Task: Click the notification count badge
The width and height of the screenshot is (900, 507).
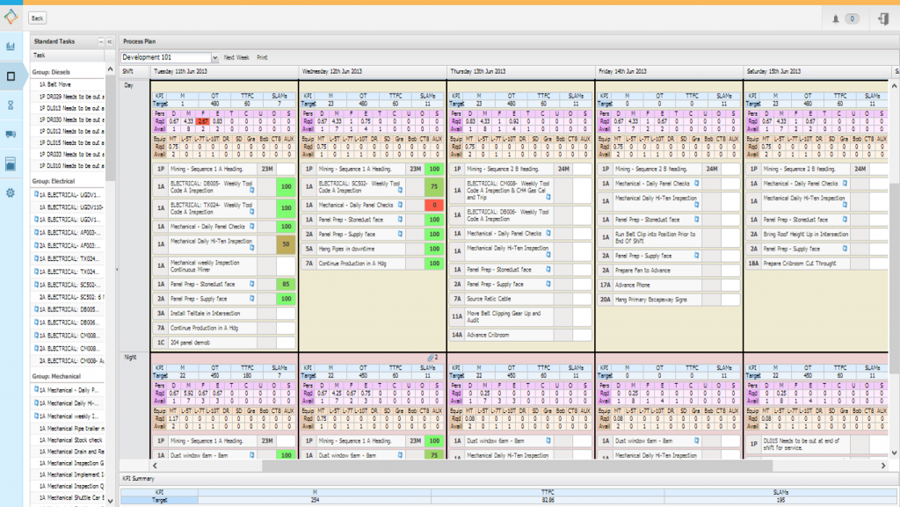Action: tap(852, 19)
